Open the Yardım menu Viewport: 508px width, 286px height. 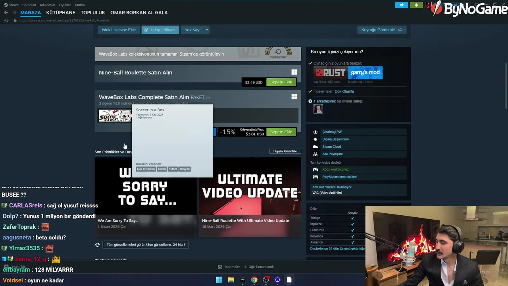coord(79,5)
